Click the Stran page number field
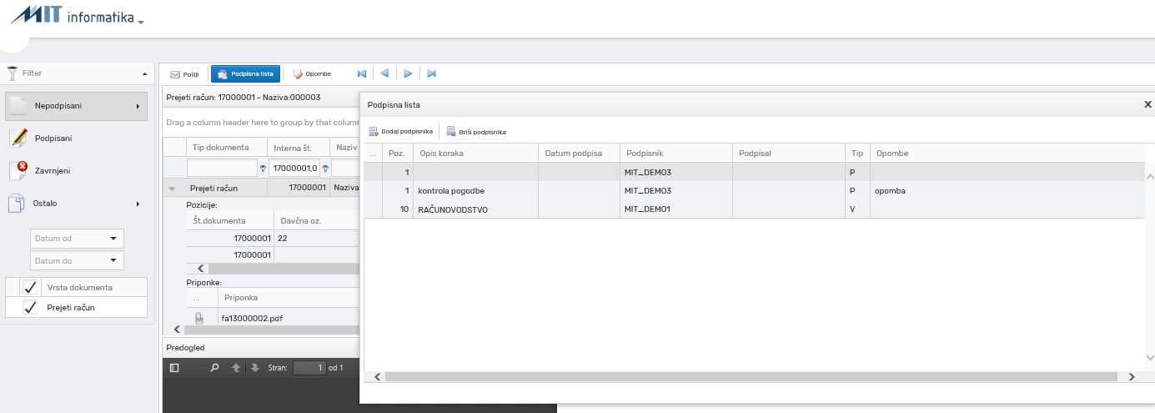This screenshot has height=413, width=1155. [x=309, y=367]
